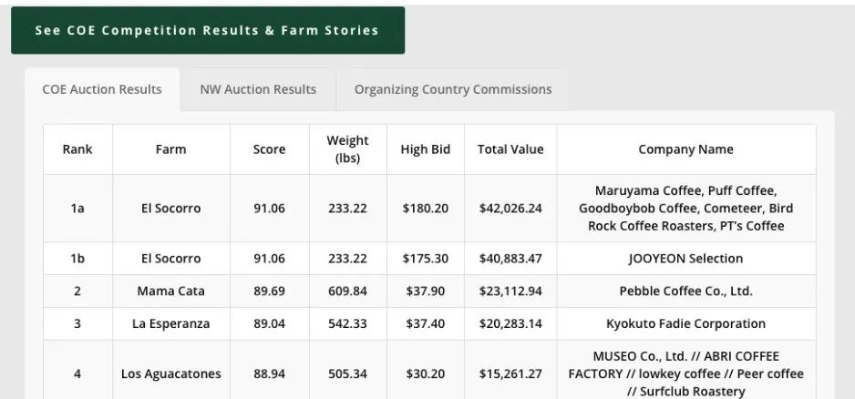
Task: Click the $180.20 high bid cell
Action: pyautogui.click(x=426, y=208)
